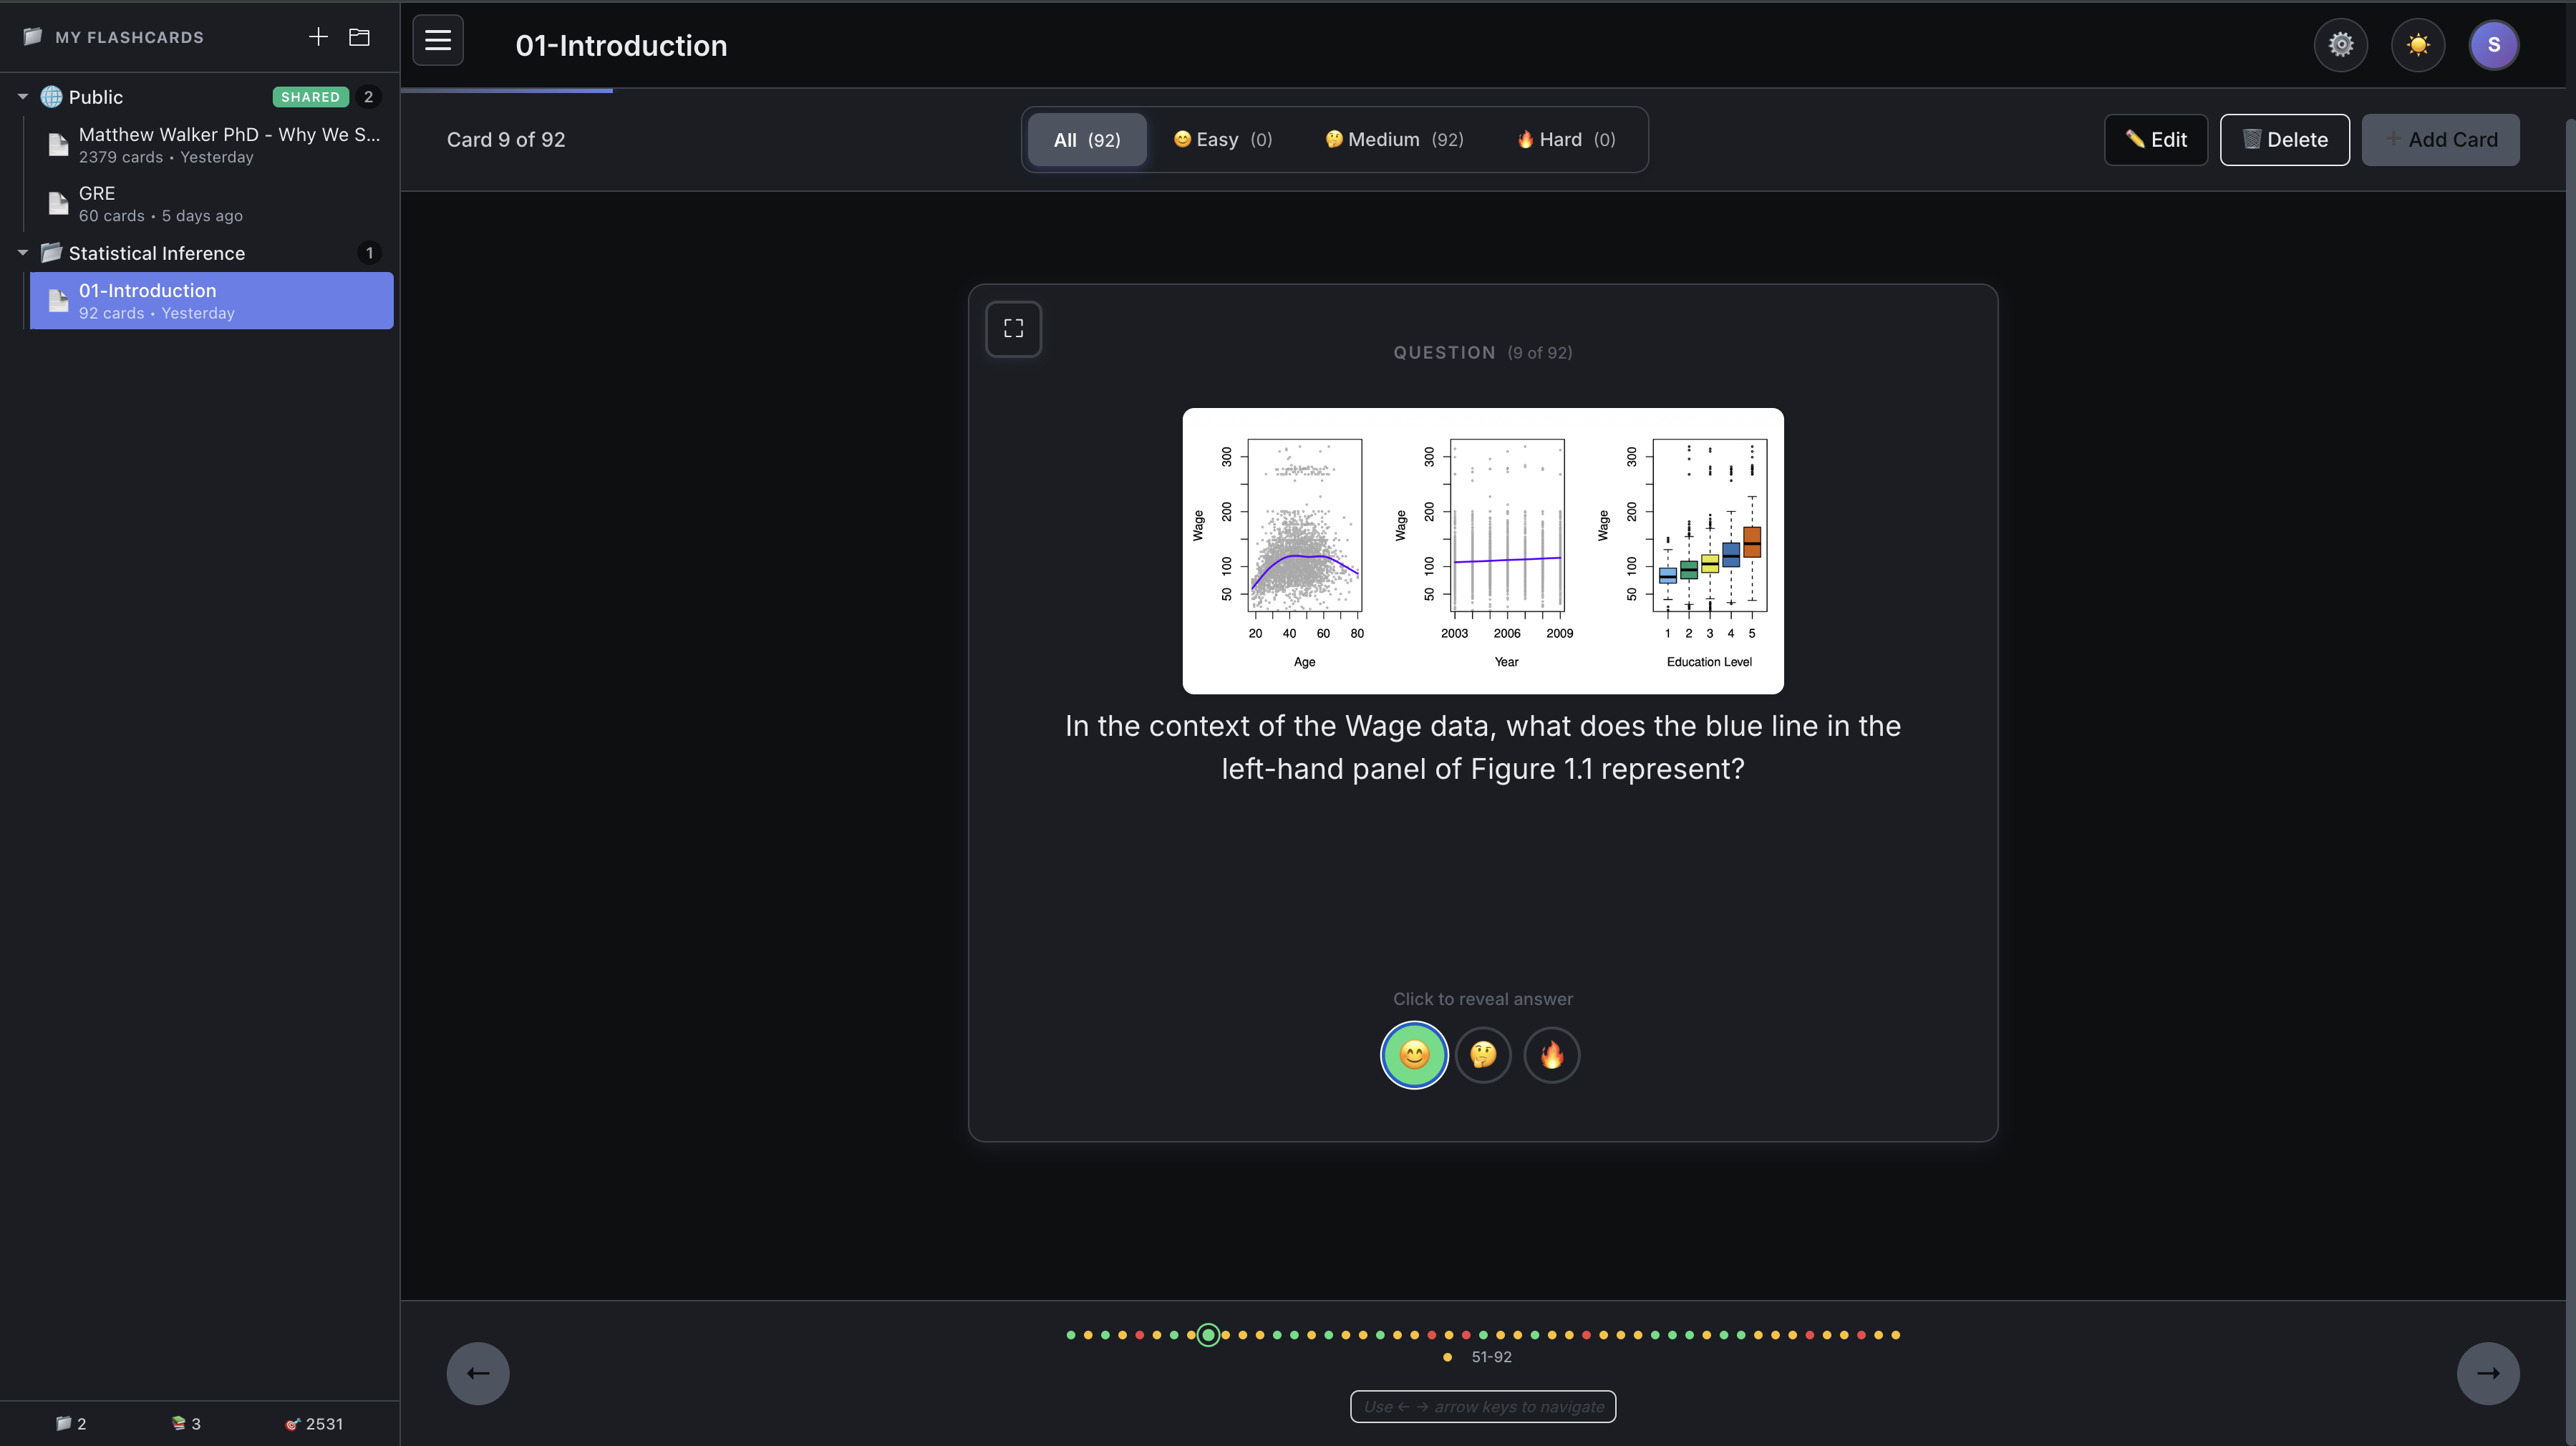Toggle light mode with the sun icon
This screenshot has width=2576, height=1446.
(x=2417, y=45)
